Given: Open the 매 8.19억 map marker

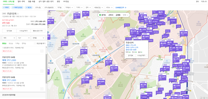Looking at the screenshot, I should coord(71,32).
